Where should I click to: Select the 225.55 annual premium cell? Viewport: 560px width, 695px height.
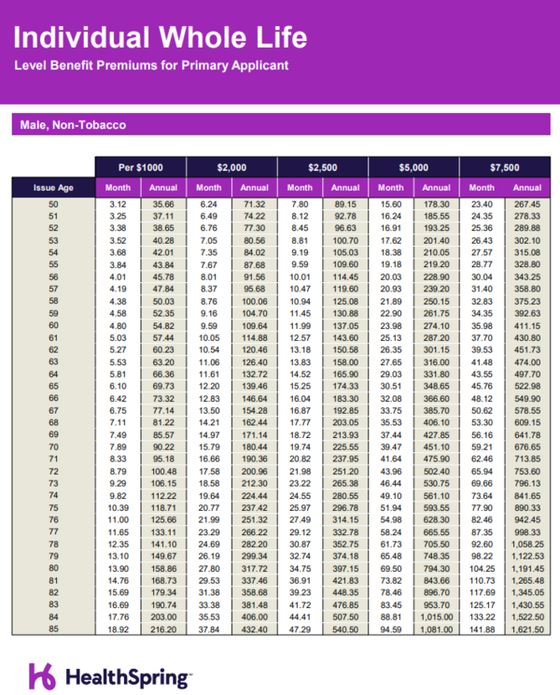coord(345,447)
